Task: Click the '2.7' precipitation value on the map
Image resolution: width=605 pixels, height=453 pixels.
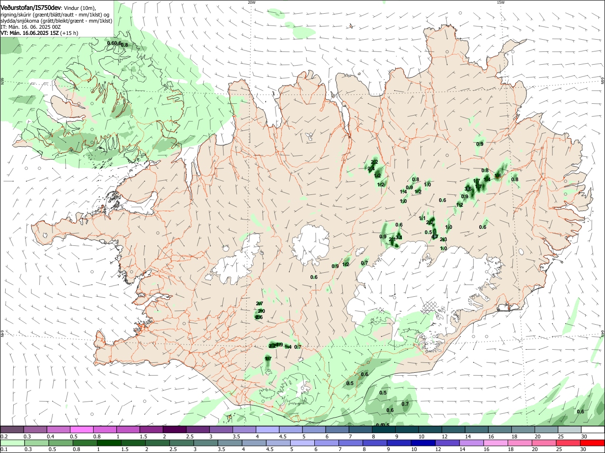Action: pyautogui.click(x=259, y=303)
